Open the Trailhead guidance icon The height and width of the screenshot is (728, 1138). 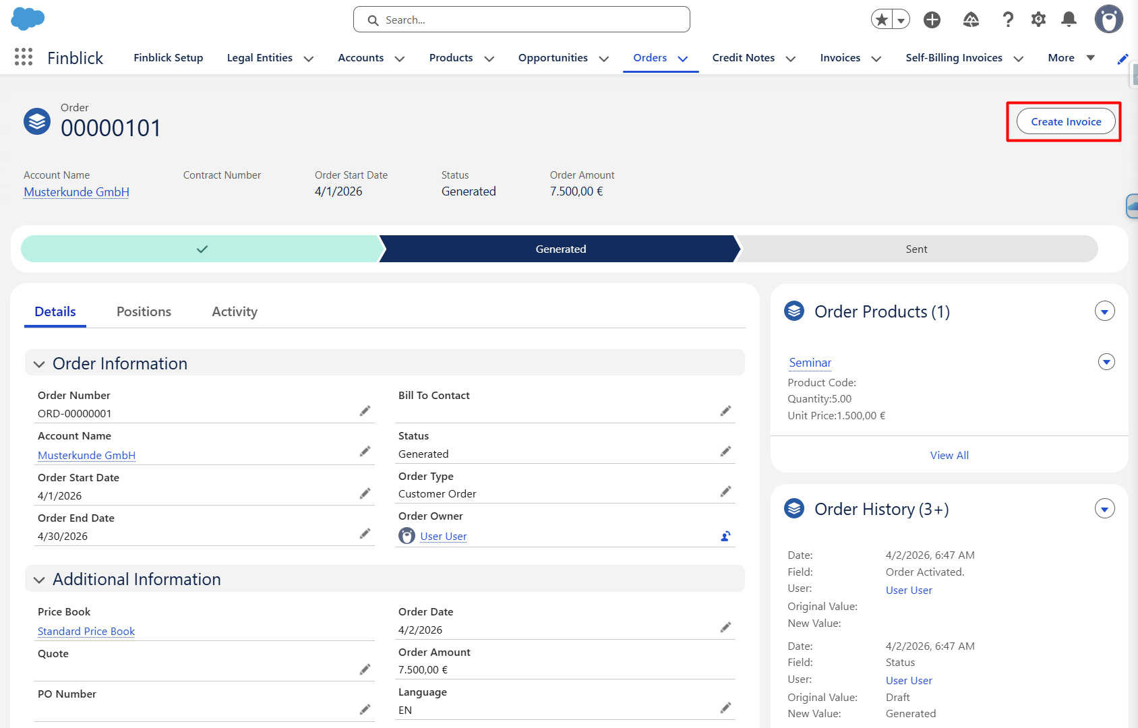971,20
